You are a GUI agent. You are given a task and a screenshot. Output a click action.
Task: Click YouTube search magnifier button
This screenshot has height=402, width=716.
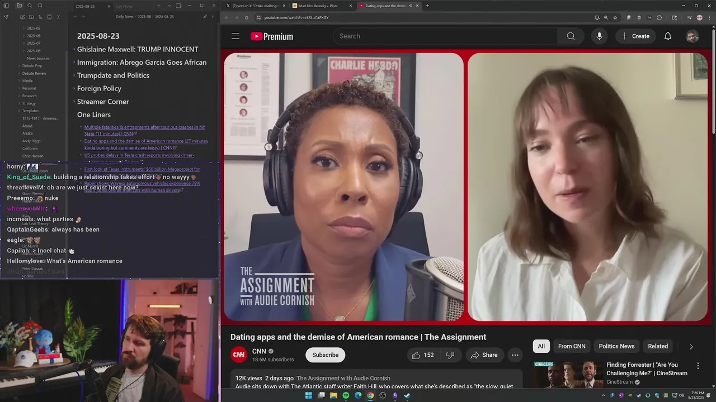[x=571, y=36]
